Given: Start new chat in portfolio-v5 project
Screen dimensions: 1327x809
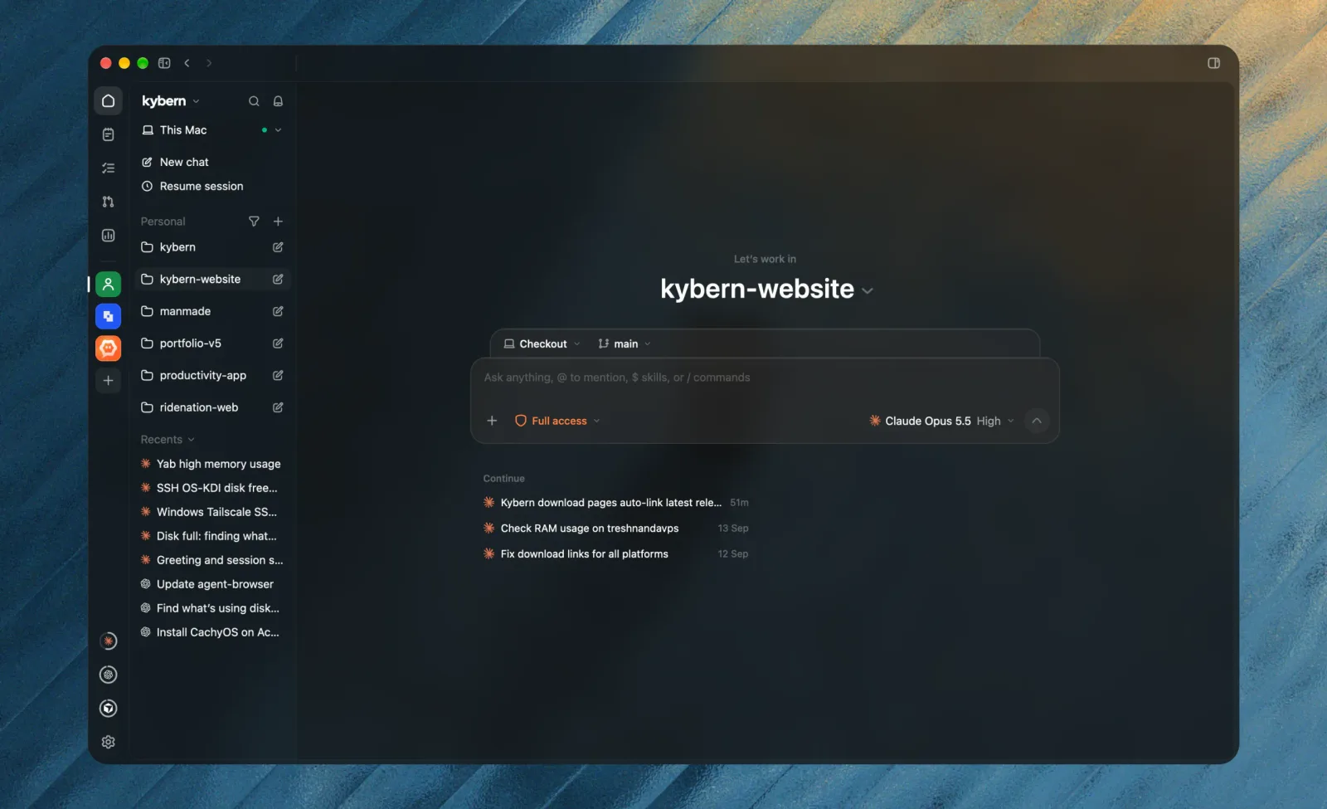Looking at the screenshot, I should (x=278, y=344).
